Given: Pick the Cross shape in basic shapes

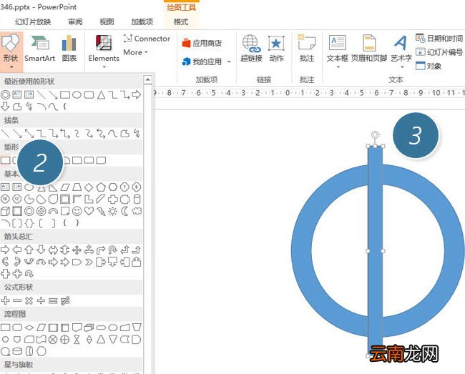Looking at the screenshot, I should 113,199.
